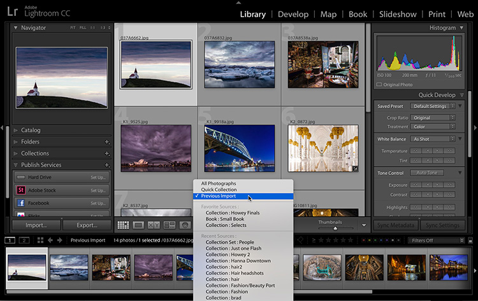Set Navigator zoom to FIT
Screen dimensions: 478x301
tap(73, 28)
